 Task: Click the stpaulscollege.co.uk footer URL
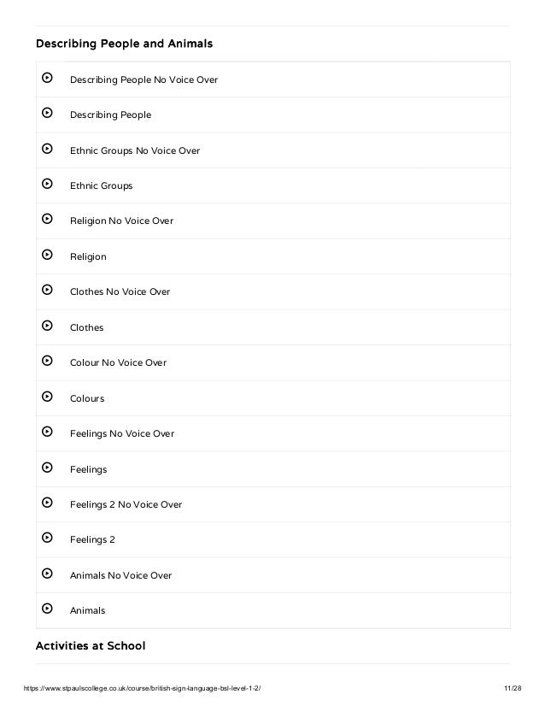[142, 690]
